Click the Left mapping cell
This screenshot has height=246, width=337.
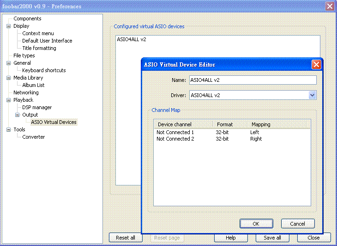[255, 132]
